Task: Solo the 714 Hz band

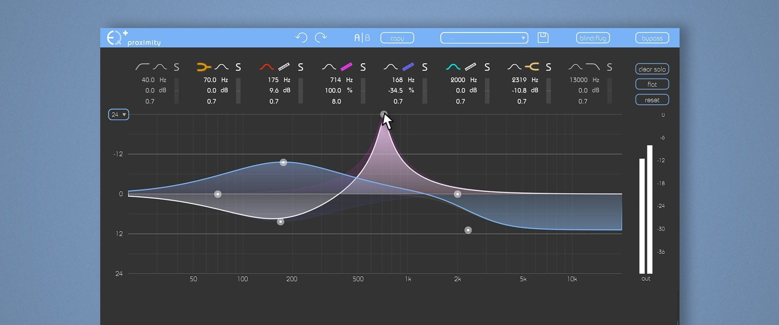Action: tap(363, 67)
